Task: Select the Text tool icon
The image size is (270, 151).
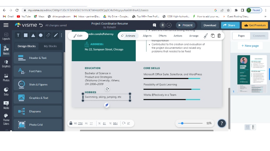Action: pos(18,35)
